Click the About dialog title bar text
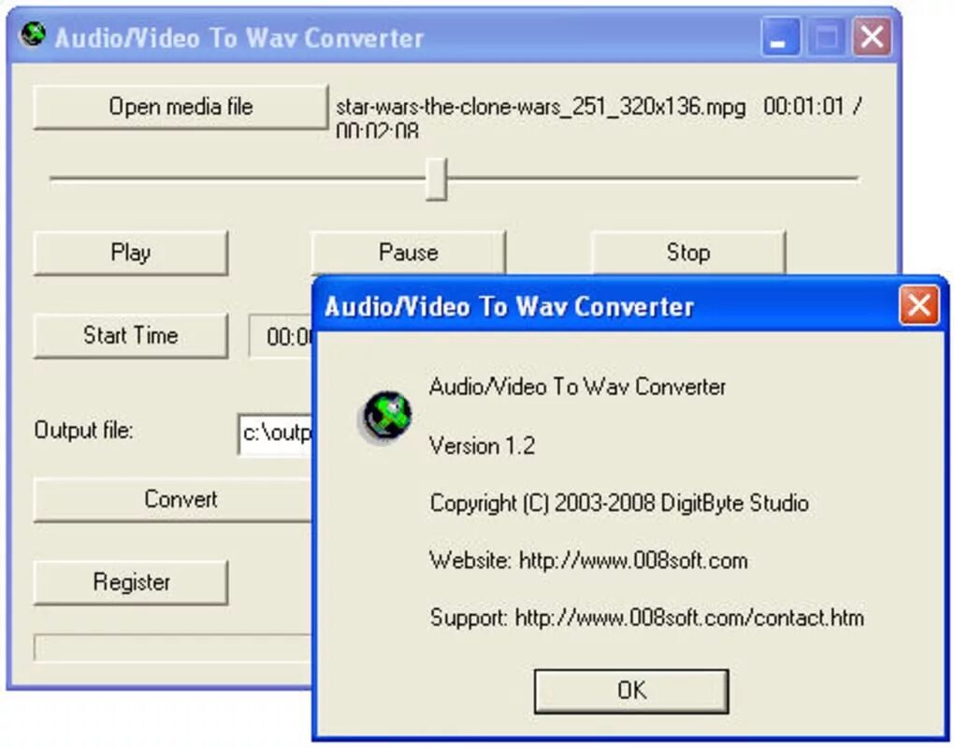Viewport: 954px width, 748px height. [509, 306]
